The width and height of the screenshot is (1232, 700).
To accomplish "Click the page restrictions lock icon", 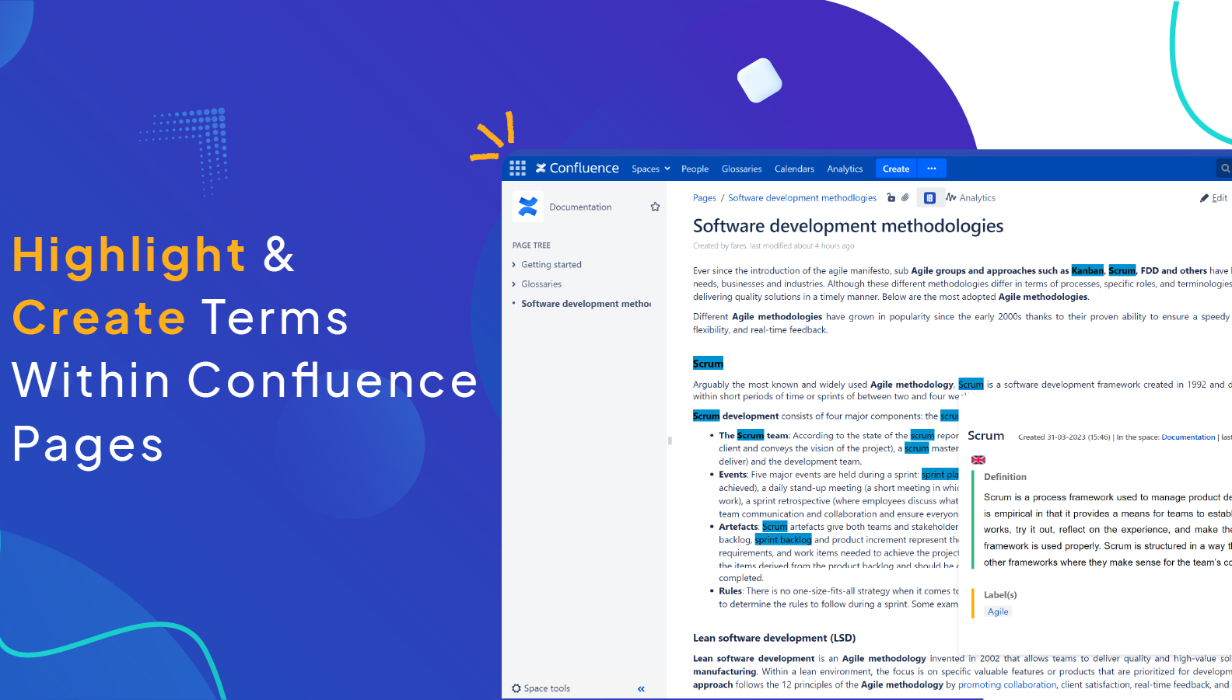I will (891, 198).
